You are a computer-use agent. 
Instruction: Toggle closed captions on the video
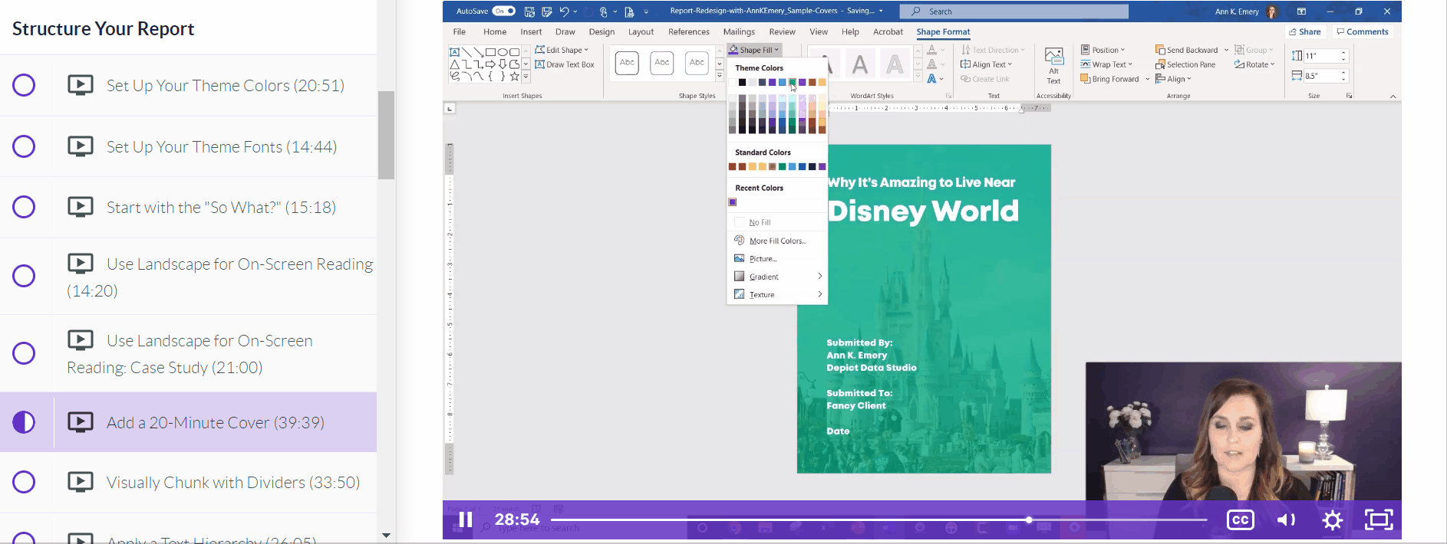(x=1241, y=519)
